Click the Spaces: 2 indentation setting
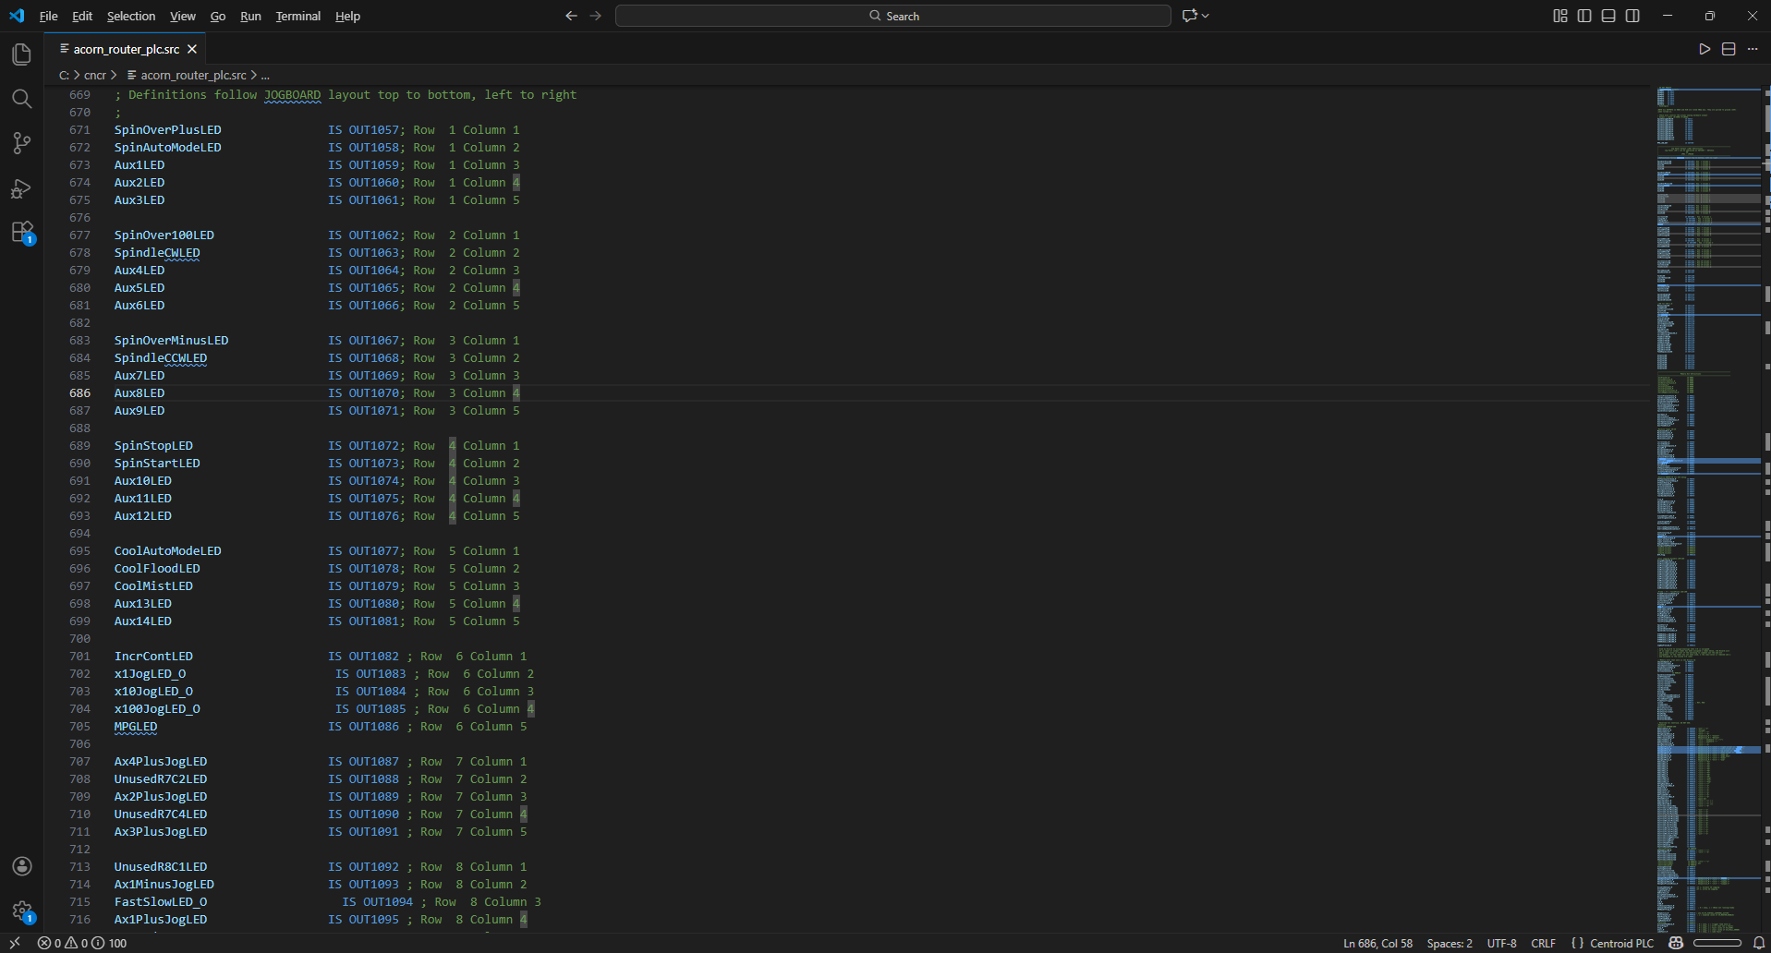The width and height of the screenshot is (1771, 953). coord(1450,943)
